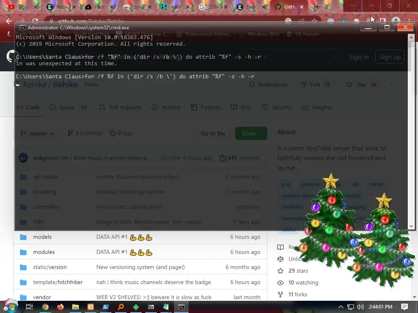
Task: Open Chrome side panel
Action: click(x=383, y=21)
